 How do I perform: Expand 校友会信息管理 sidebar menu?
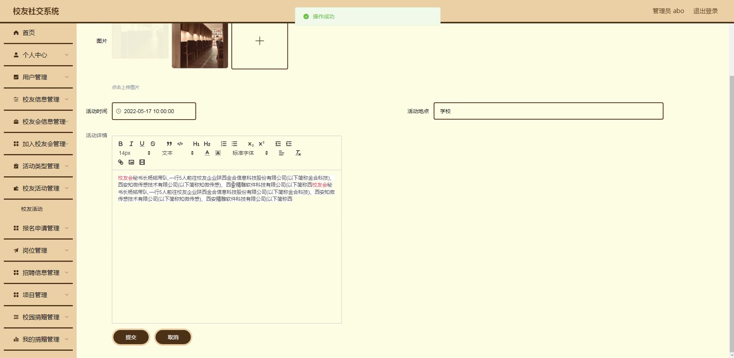tap(38, 122)
